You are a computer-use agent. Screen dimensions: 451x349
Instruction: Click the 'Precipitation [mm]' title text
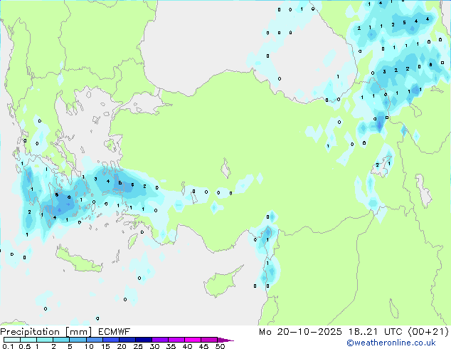tap(46, 332)
